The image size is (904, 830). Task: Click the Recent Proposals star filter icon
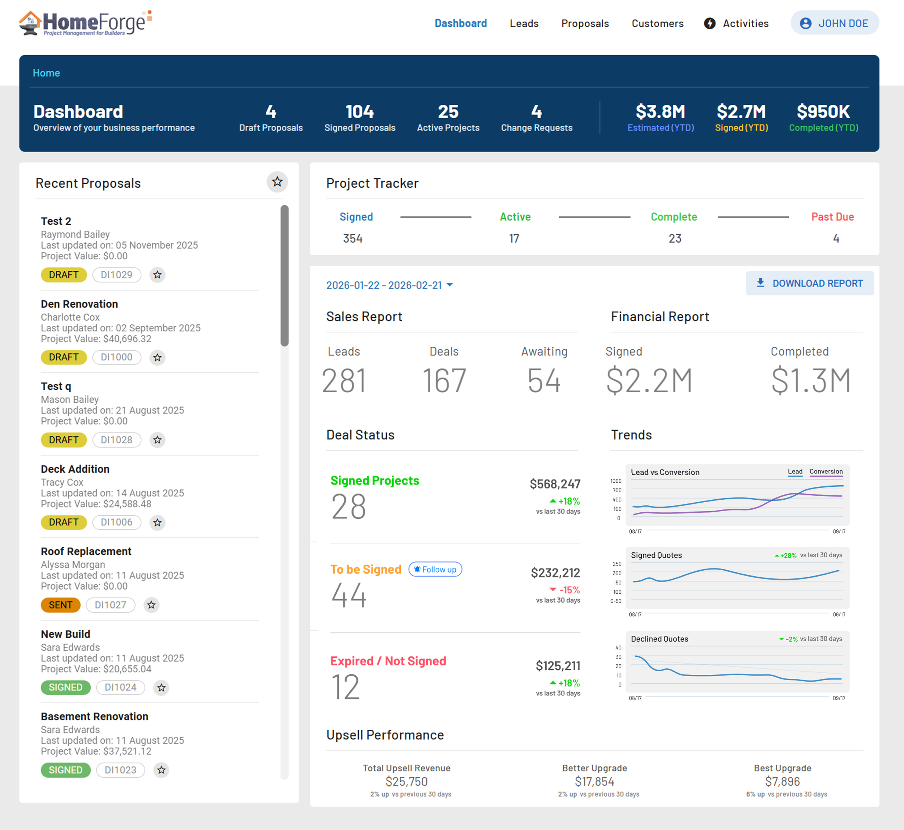[277, 182]
